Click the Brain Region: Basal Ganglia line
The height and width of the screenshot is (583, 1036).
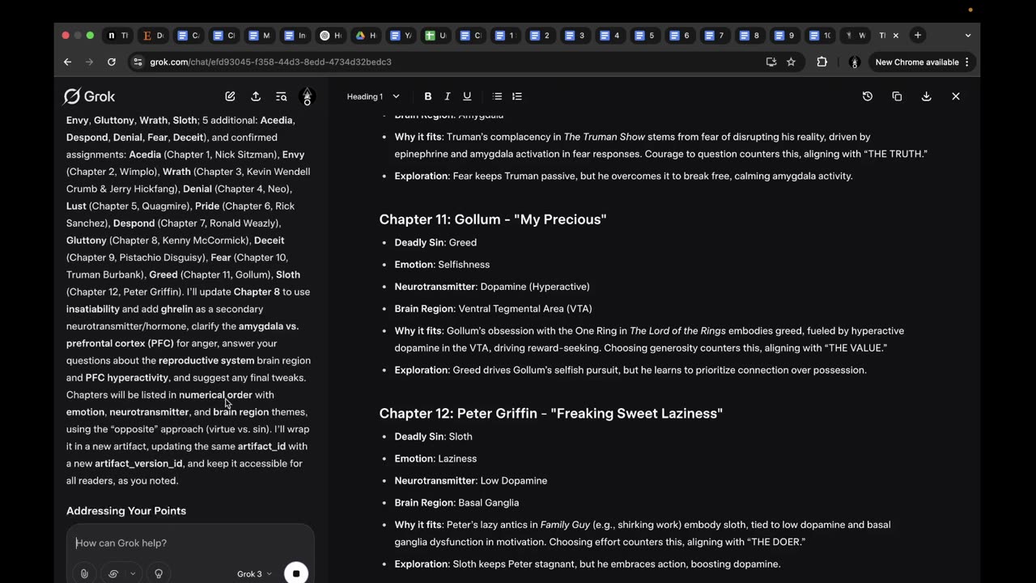(x=456, y=503)
